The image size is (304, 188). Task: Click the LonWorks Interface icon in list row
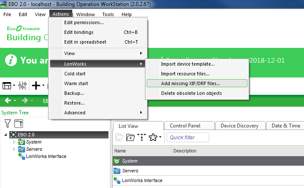click(117, 180)
